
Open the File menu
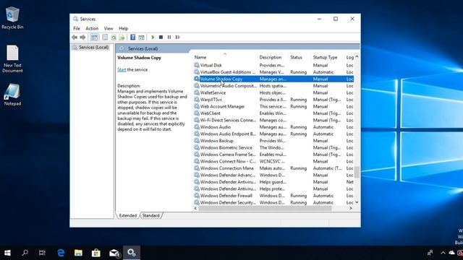click(x=77, y=28)
